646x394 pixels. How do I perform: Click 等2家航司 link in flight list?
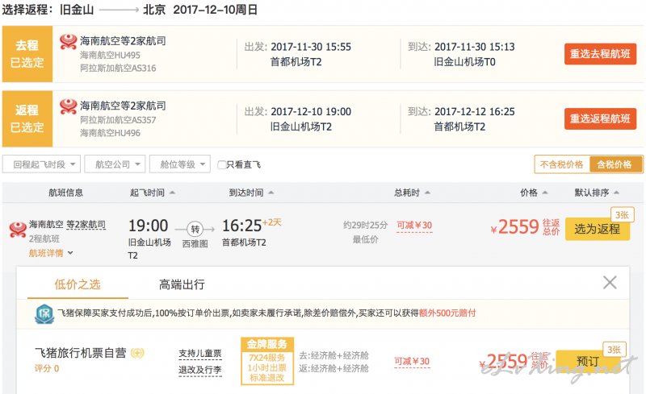(86, 225)
